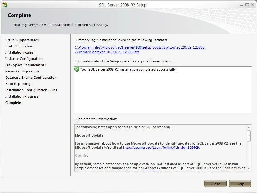The height and width of the screenshot is (193, 257).
Task: Minimize the SQL Server Setup window
Action: [x=241, y=5]
